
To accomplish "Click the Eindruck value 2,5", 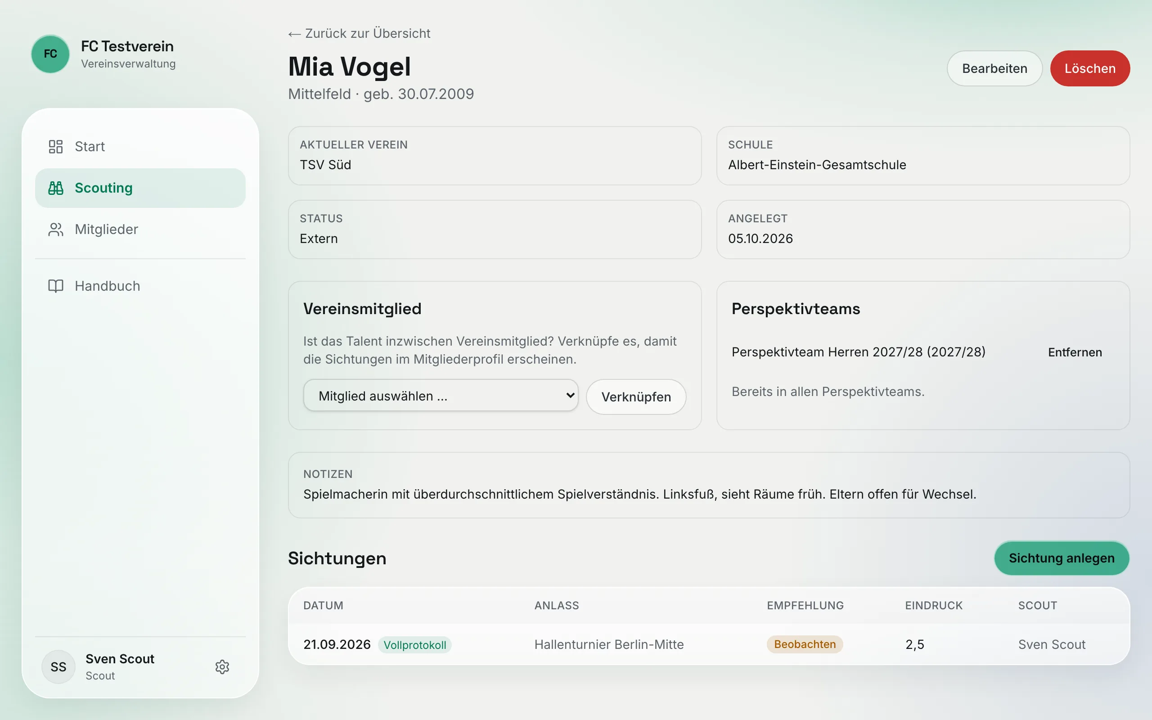I will point(914,645).
